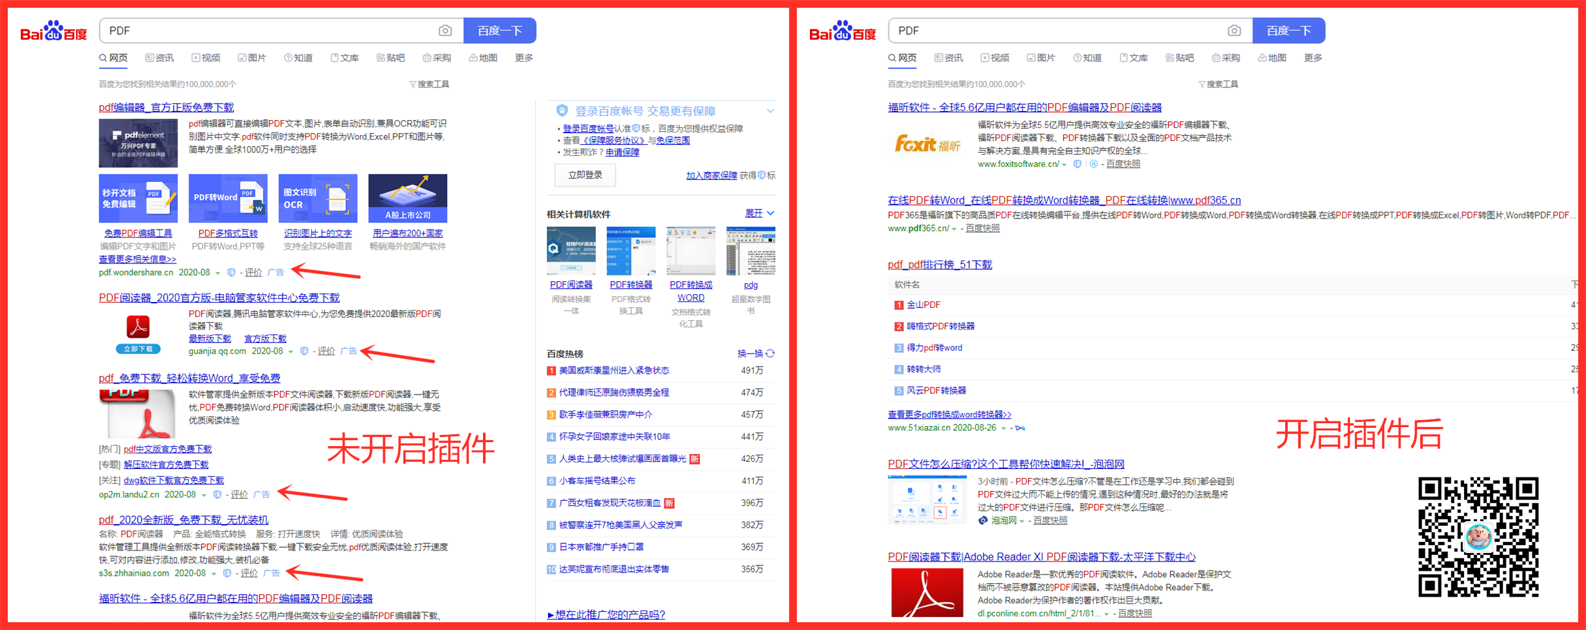Screen dimensions: 1586x630
Task: Click the red Adobe PDF 立即下载 icon
Action: (138, 334)
